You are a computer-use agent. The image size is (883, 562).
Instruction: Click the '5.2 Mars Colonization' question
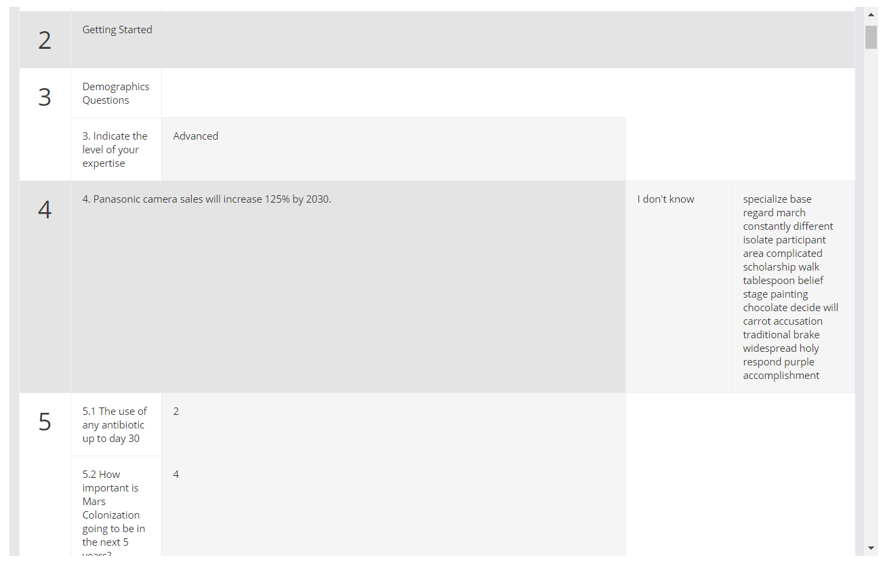[x=114, y=508]
